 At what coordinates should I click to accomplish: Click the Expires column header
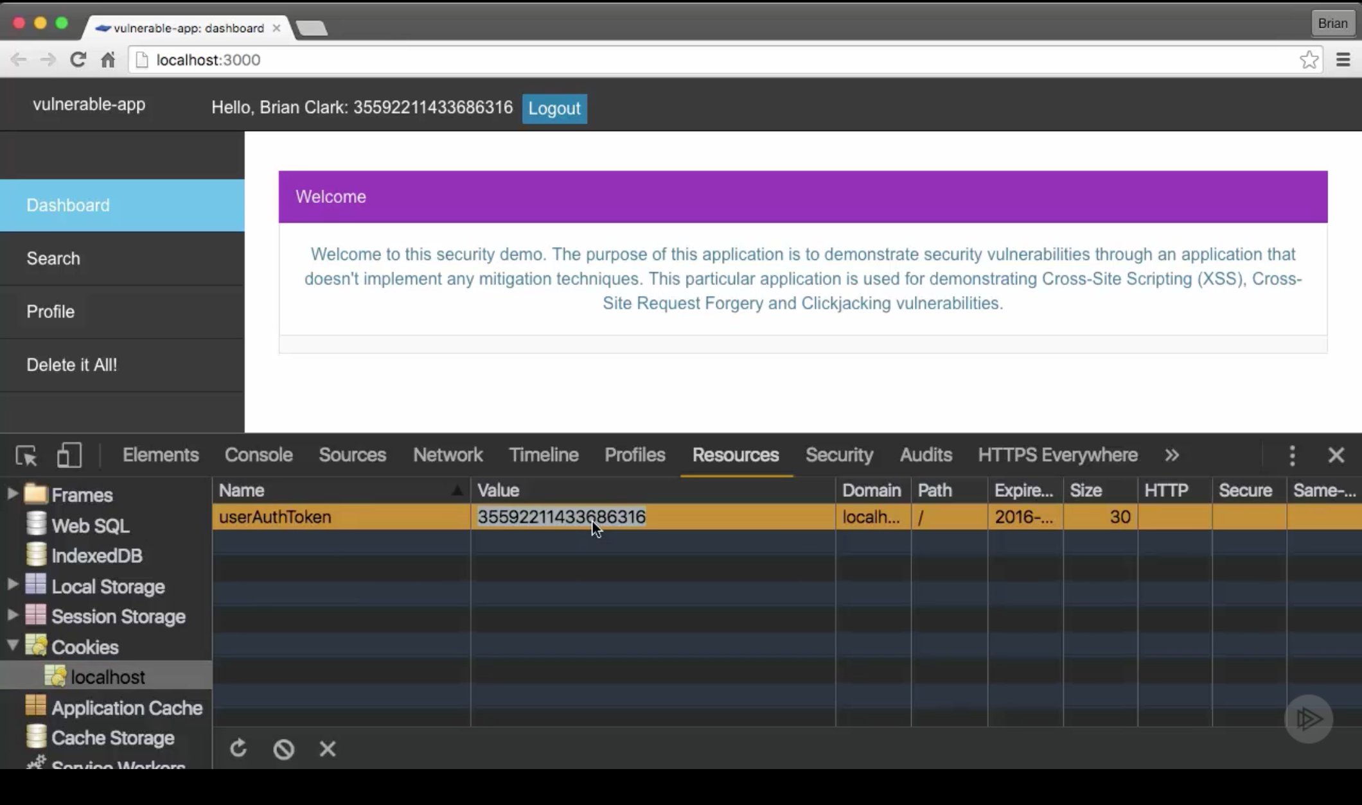pyautogui.click(x=1025, y=490)
